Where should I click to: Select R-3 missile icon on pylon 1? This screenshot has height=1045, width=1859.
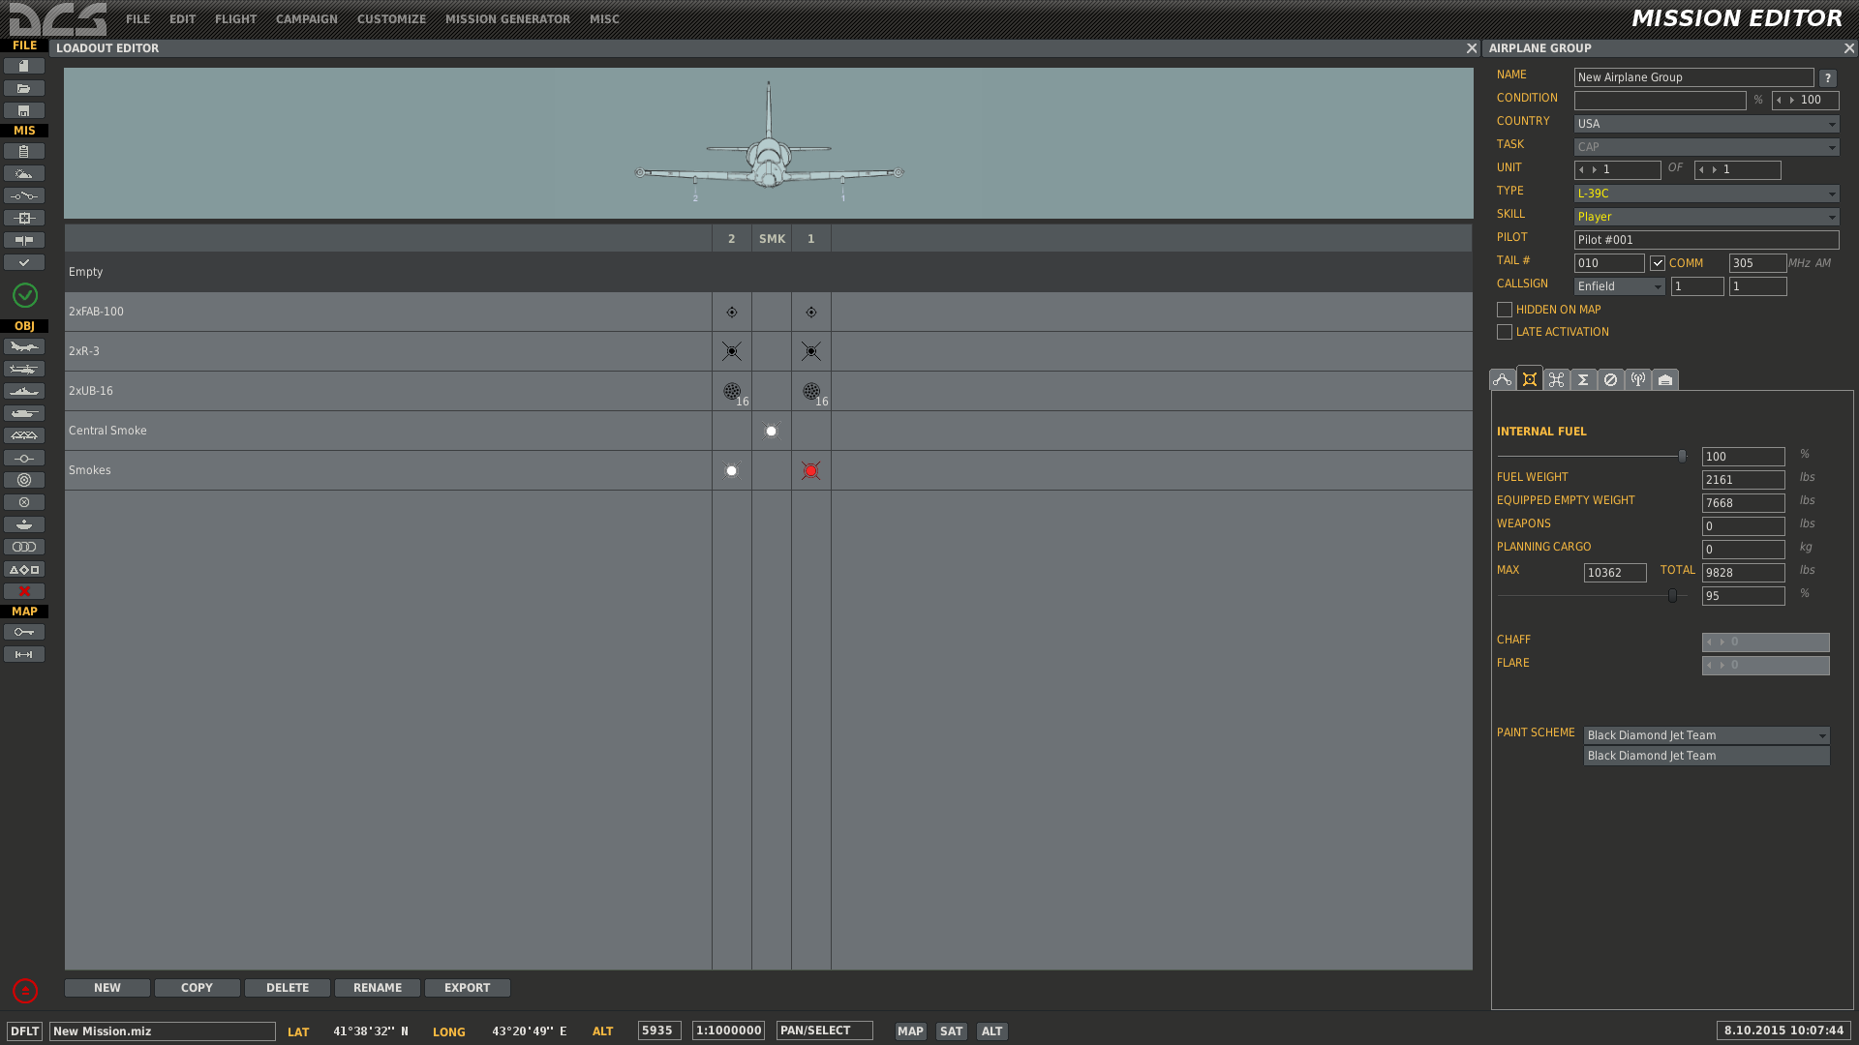tap(811, 351)
